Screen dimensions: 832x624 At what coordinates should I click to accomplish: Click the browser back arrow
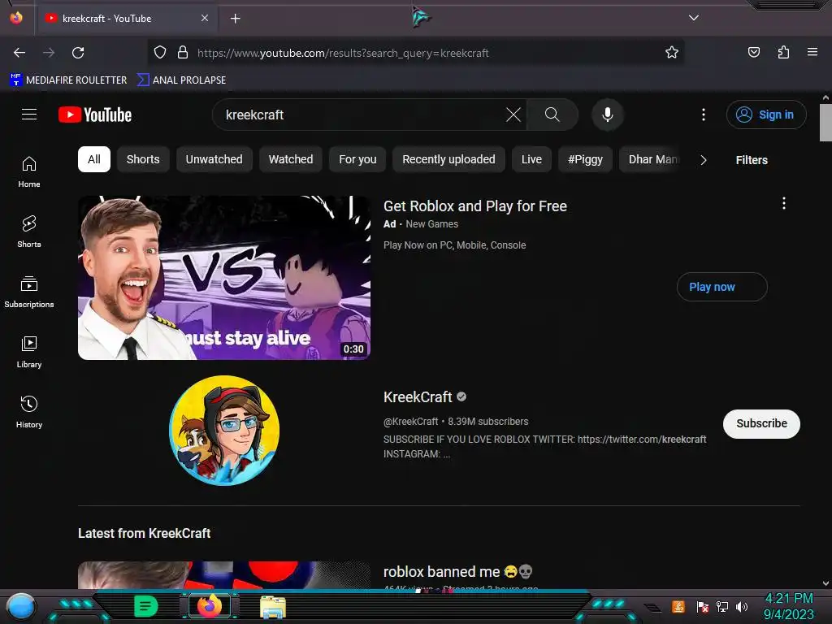[x=19, y=53]
